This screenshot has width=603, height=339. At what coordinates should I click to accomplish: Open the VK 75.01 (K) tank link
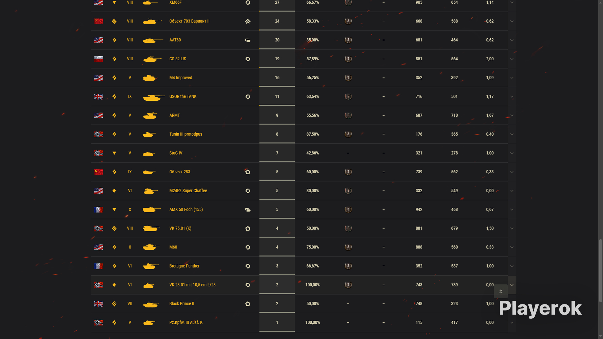[180, 228]
